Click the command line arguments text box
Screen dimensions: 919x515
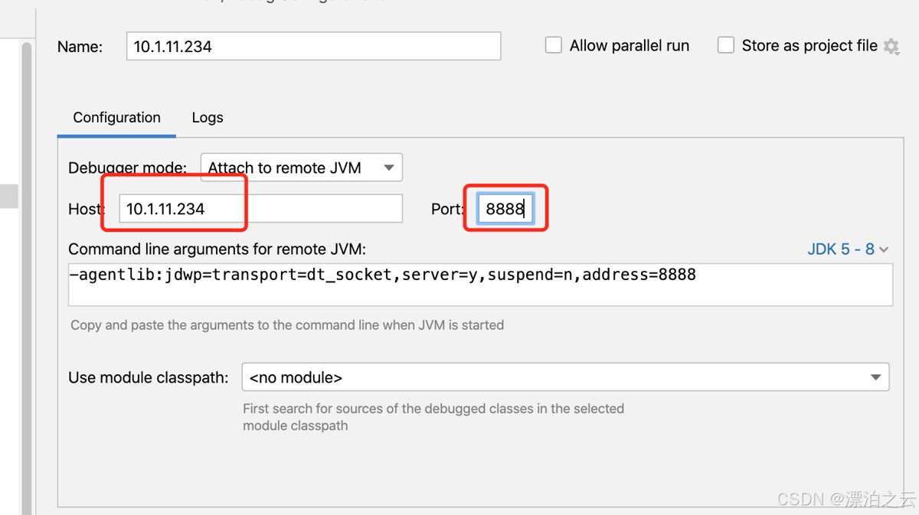[x=480, y=285]
